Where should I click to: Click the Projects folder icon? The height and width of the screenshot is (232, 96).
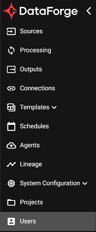[11, 202]
